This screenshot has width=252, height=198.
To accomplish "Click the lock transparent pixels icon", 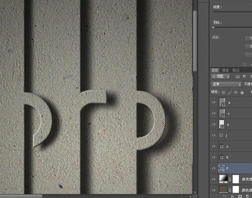I will point(223,92).
